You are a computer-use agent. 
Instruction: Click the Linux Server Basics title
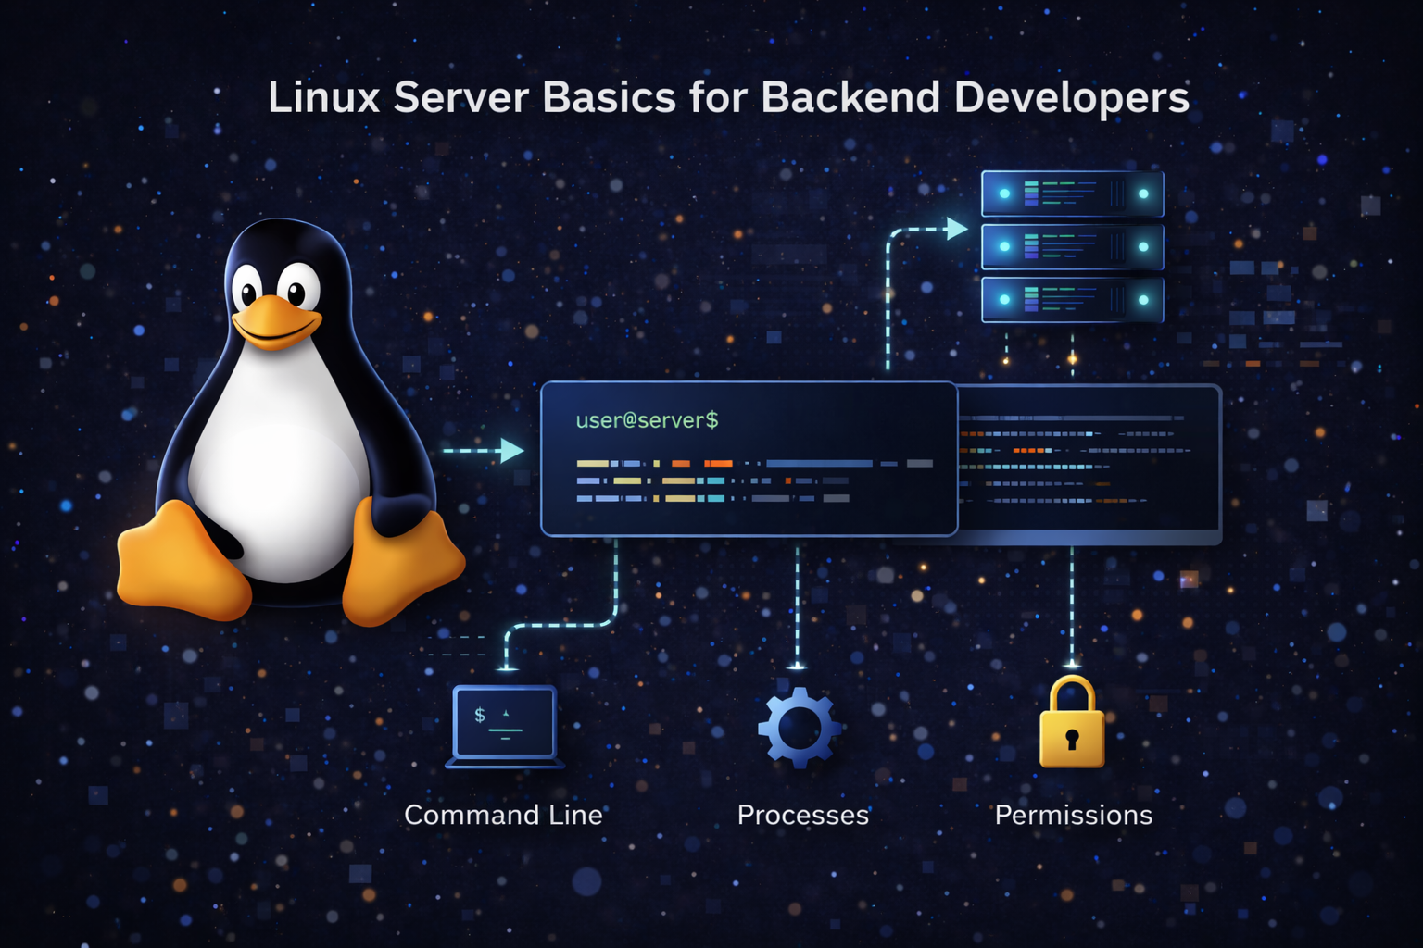tap(728, 97)
